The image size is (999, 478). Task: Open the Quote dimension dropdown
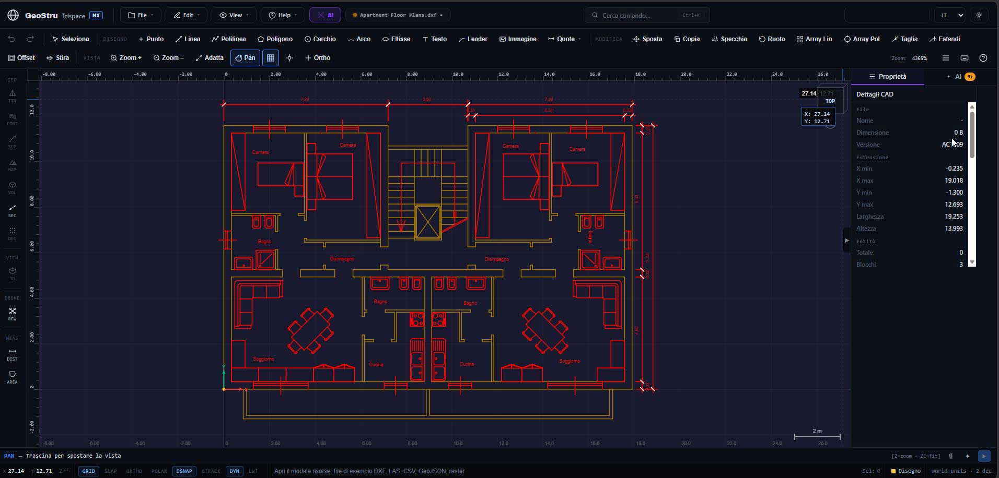tap(564, 39)
